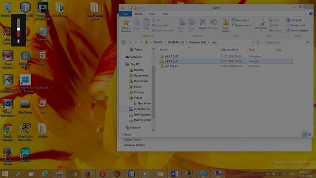Open recent locations dropdown arrow
This screenshot has height=178, width=316.
click(136, 43)
